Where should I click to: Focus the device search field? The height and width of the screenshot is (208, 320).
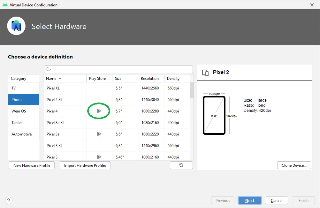coord(118,69)
